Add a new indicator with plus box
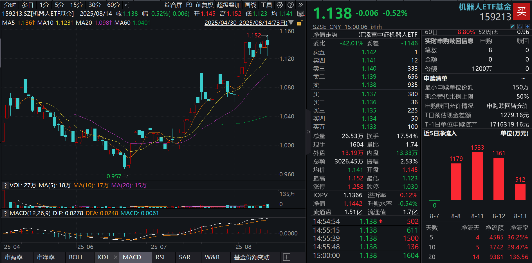Image resolution: width=532 pixels, height=263 pixels. click(287, 257)
